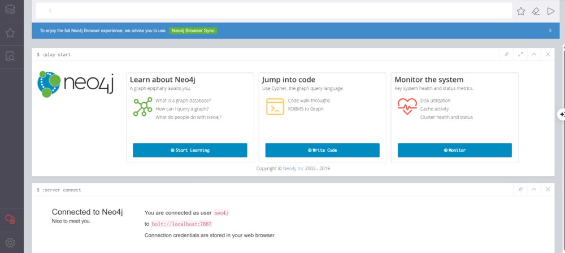Image resolution: width=565 pixels, height=253 pixels.
Task: Click the "Learn about Neo4j" heading
Action: tap(163, 80)
